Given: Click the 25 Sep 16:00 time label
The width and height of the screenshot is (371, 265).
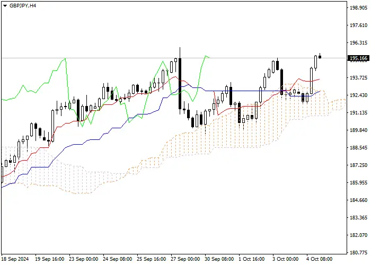Looking at the screenshot, I should click(x=152, y=259).
